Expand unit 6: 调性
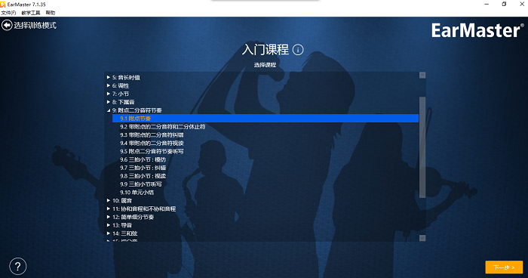 click(x=109, y=85)
